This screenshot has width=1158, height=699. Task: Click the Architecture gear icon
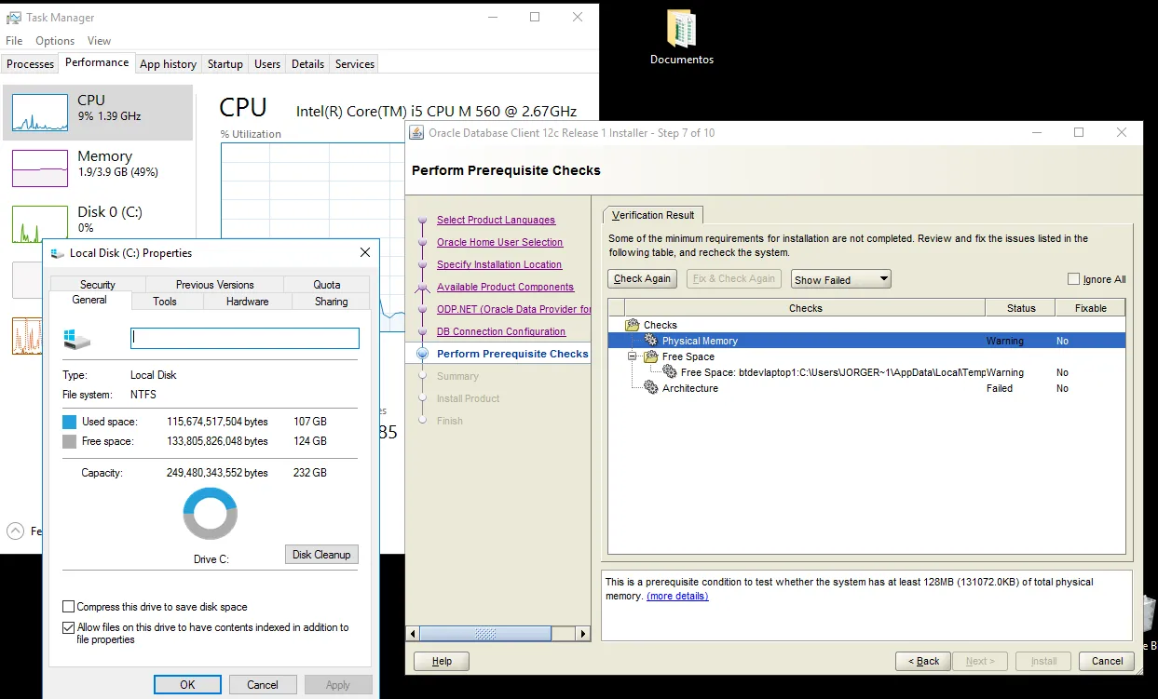pos(651,388)
